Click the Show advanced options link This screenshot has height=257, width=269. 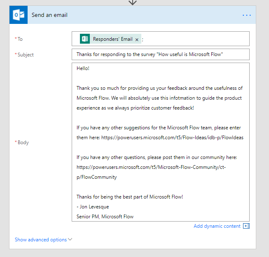(x=40, y=240)
